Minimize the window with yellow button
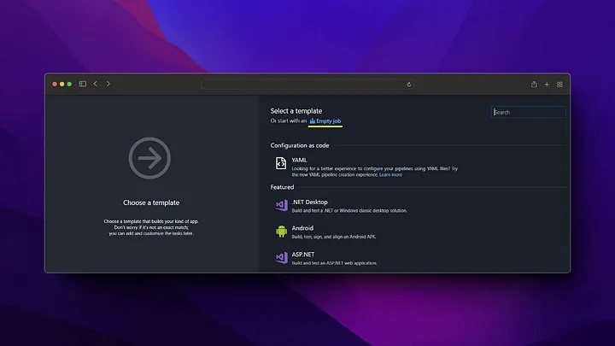Image resolution: width=615 pixels, height=346 pixels. point(62,84)
